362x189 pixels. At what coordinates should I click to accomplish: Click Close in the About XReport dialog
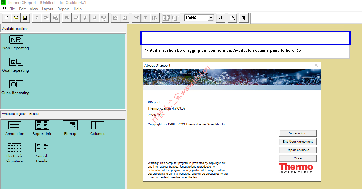(298, 158)
